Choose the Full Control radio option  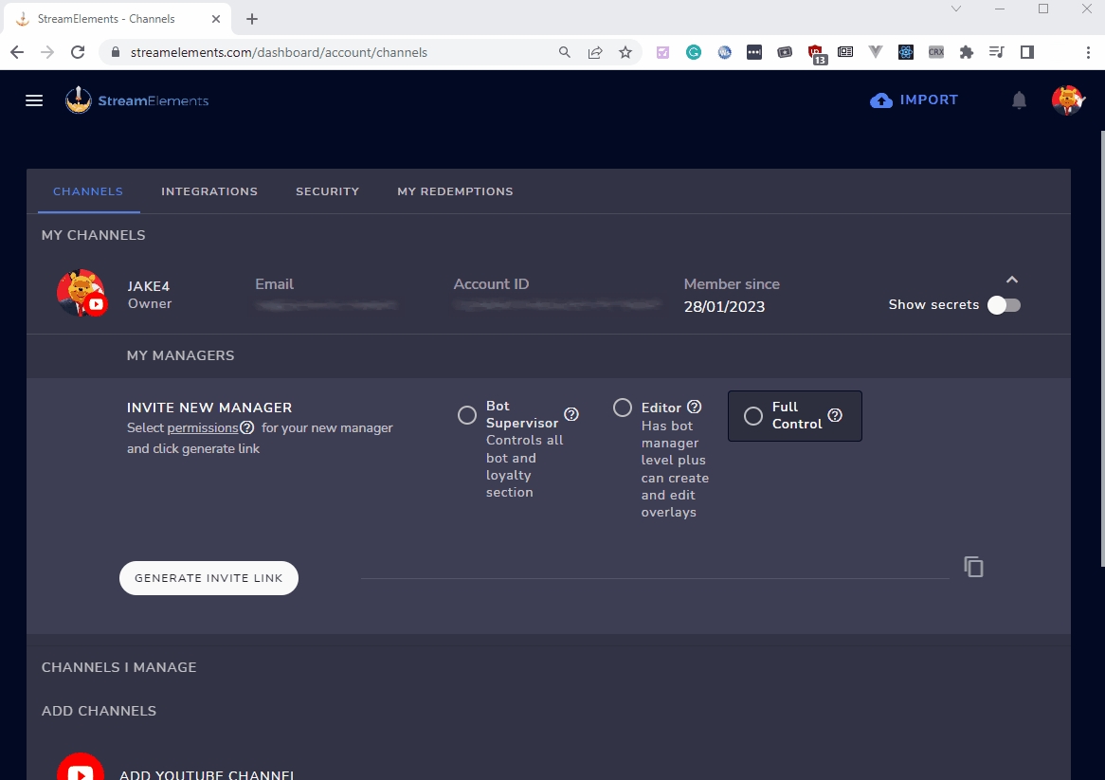[753, 416]
